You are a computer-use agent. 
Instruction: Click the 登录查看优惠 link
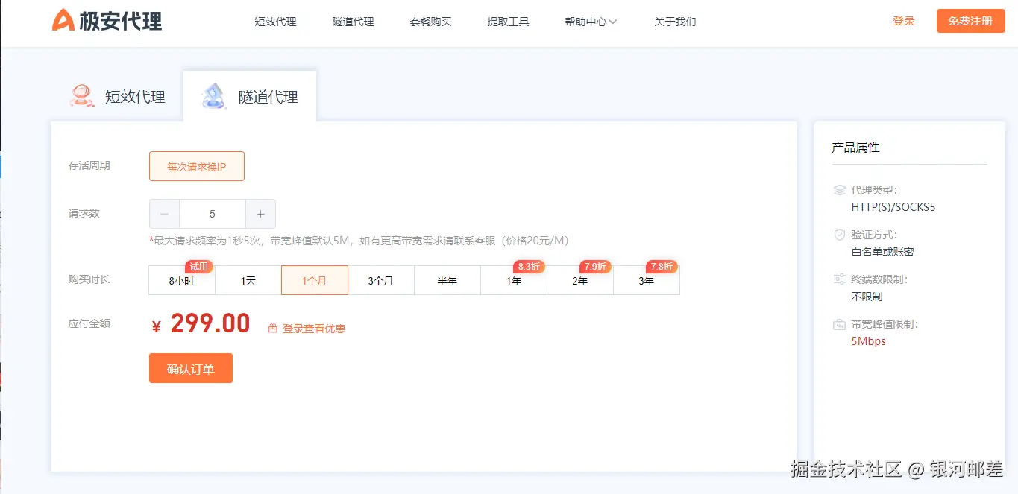314,329
